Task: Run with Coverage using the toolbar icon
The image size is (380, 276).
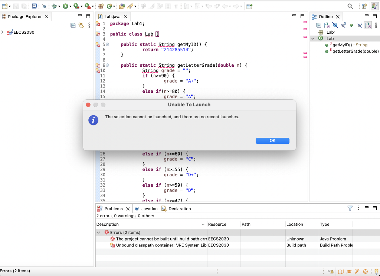Action: 76,6
